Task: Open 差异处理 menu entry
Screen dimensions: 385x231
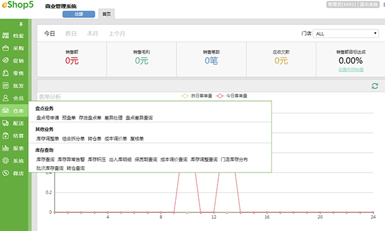Action: [x=114, y=118]
